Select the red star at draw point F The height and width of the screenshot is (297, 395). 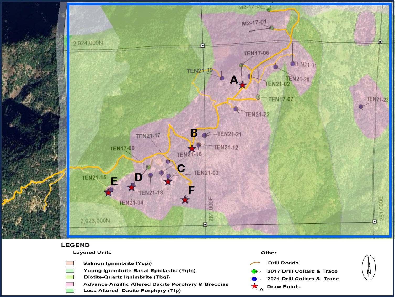185,200
